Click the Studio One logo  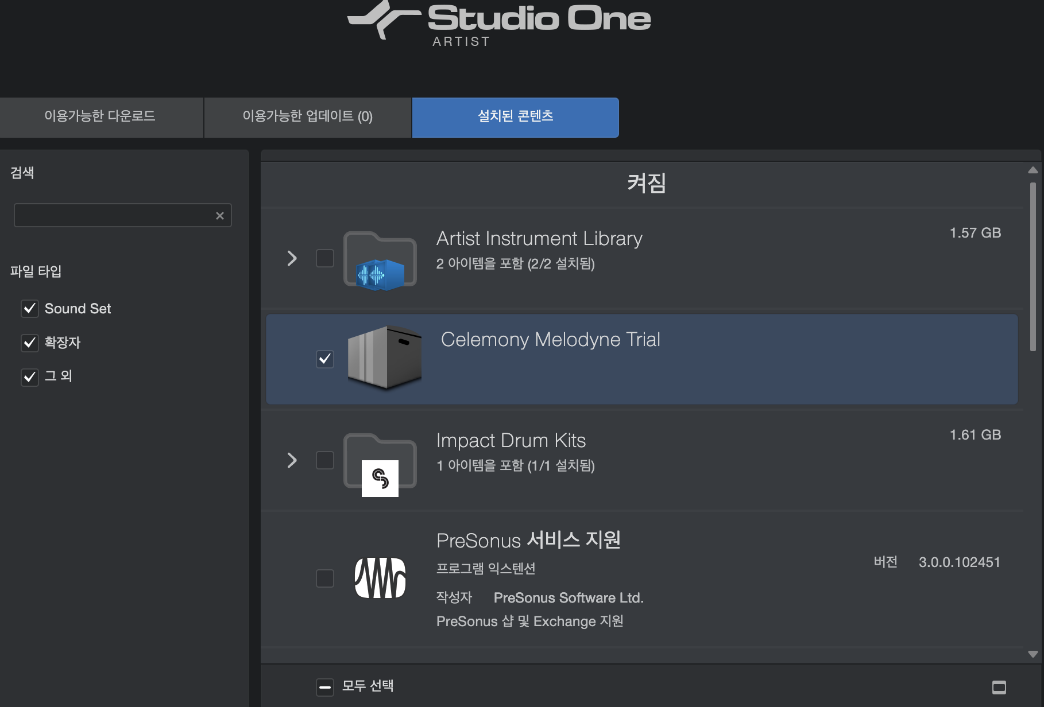(498, 23)
